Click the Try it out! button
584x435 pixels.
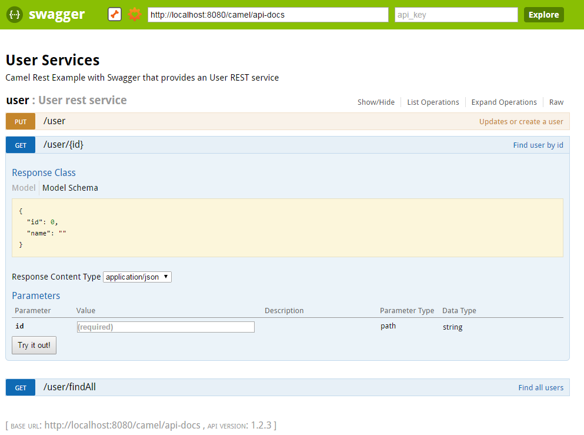[x=34, y=345]
